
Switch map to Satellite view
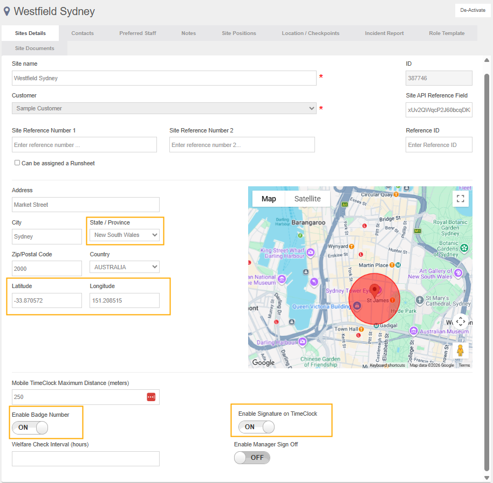(x=307, y=199)
